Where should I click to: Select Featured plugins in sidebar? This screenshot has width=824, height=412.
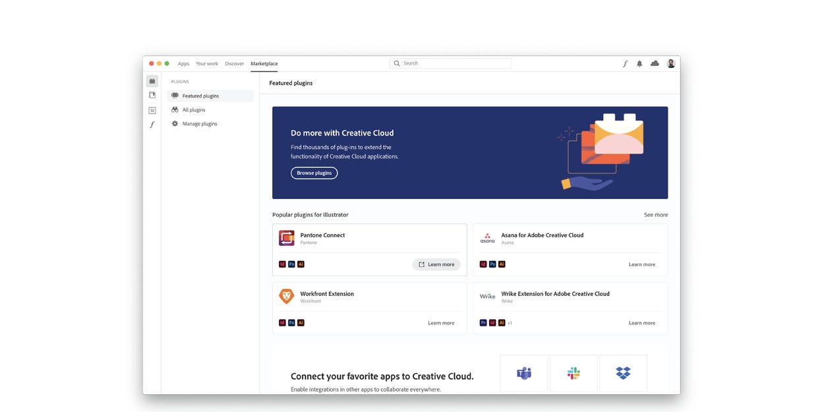pyautogui.click(x=210, y=96)
